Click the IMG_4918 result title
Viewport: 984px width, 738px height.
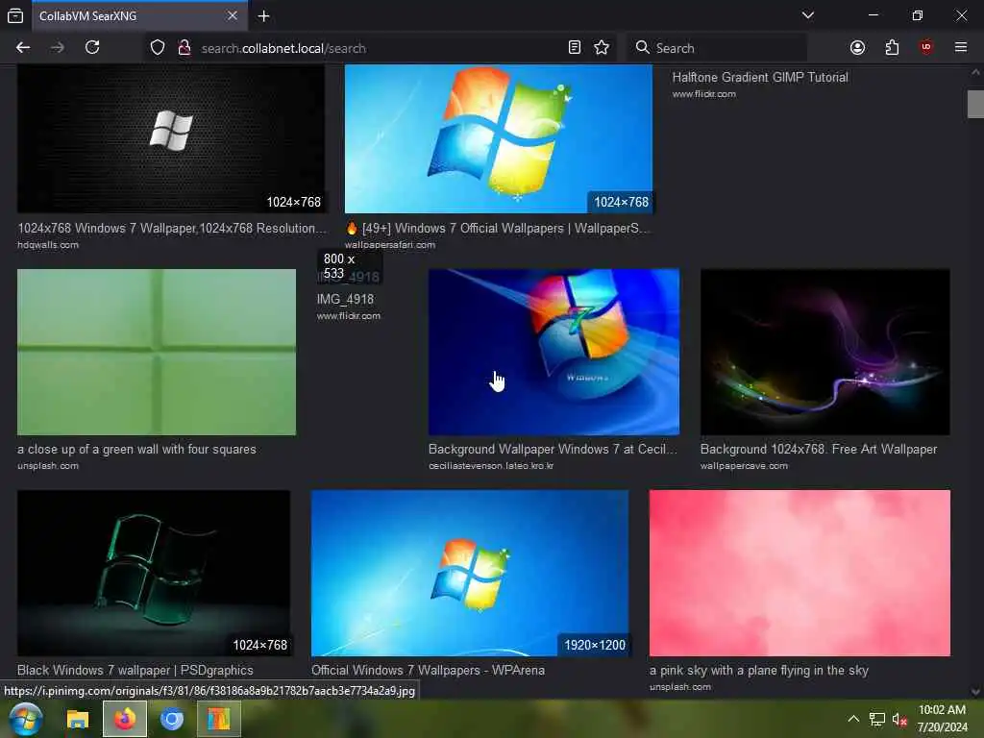tap(345, 300)
